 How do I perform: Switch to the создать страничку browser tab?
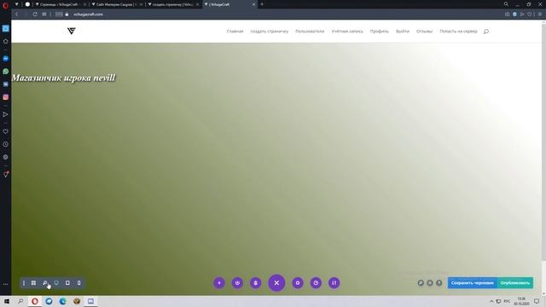tap(172, 4)
